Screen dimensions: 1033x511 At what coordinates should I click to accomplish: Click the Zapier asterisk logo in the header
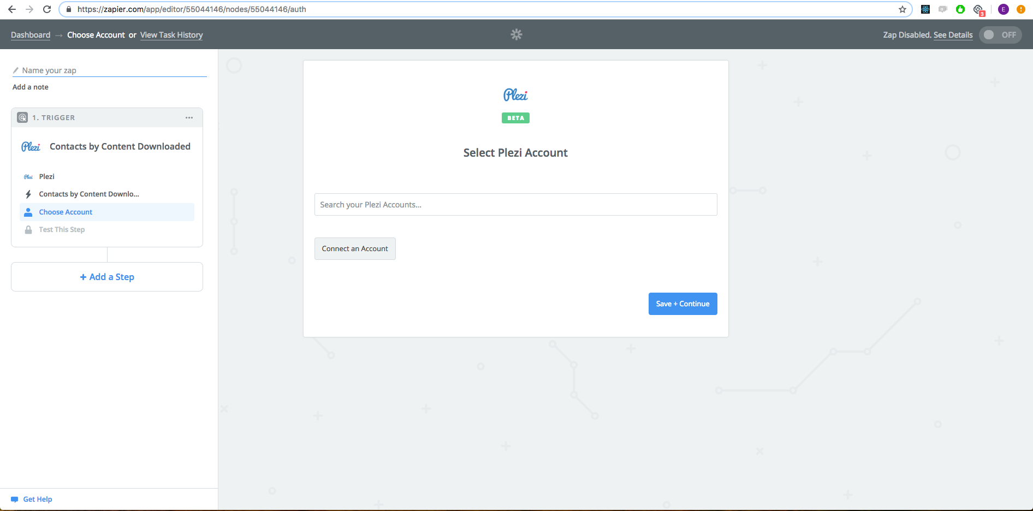516,34
